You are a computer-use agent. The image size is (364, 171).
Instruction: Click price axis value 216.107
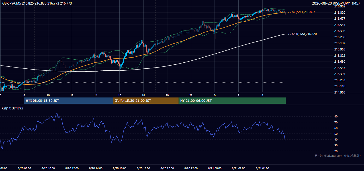point(340,43)
